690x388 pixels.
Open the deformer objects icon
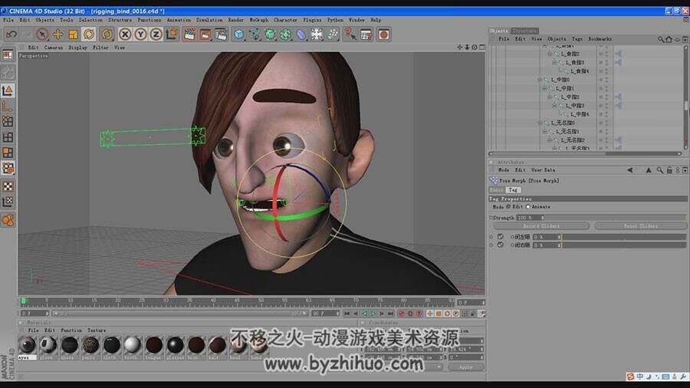pos(301,34)
